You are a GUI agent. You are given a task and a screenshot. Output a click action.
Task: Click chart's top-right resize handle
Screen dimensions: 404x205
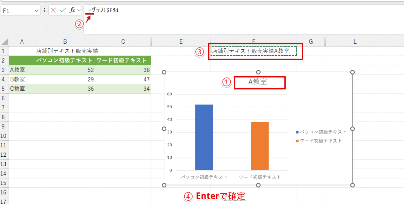[x=353, y=72]
